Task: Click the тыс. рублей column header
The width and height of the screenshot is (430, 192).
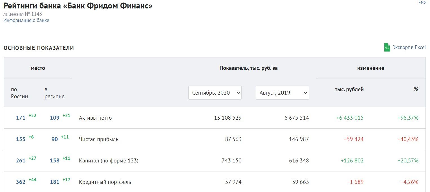Action: click(349, 90)
